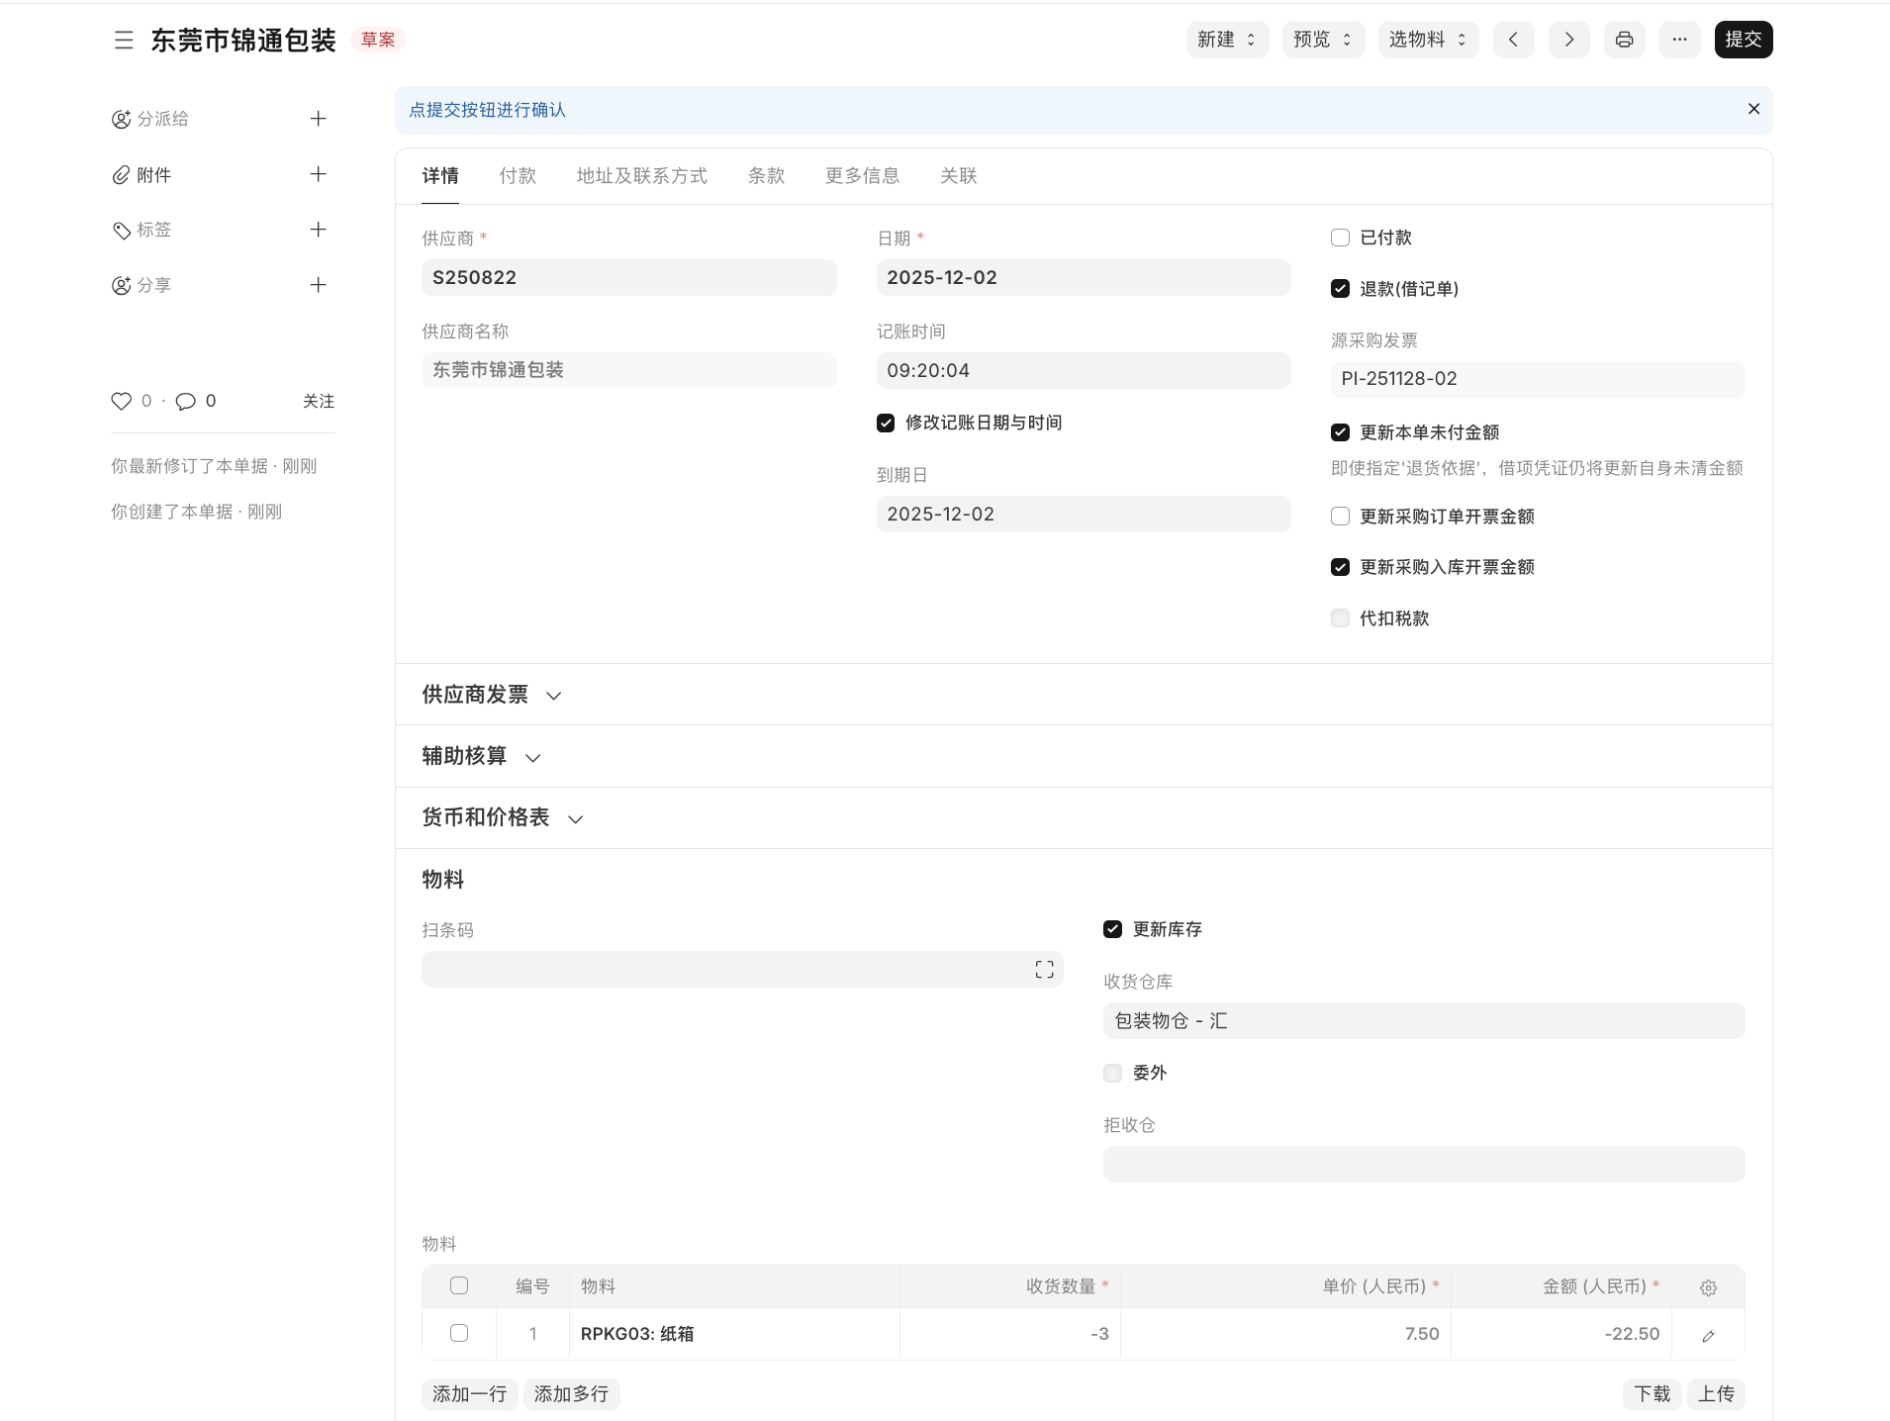Enable 更新采购订单开票金额 checkbox
The image size is (1890, 1421).
point(1340,517)
